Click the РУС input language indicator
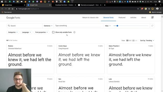163x92 pixels. point(151,2)
